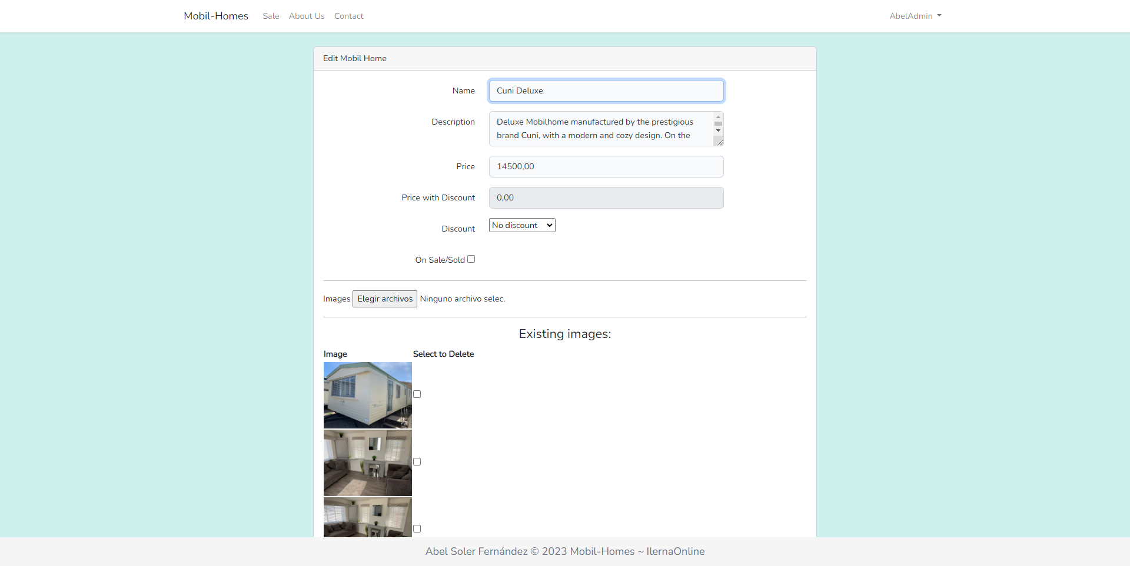The width and height of the screenshot is (1130, 566).
Task: Click the exterior mobile home thumbnail
Action: click(x=367, y=395)
